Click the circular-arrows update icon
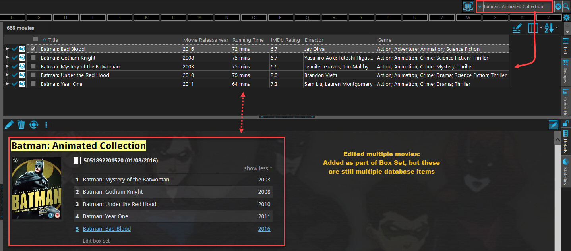Image resolution: width=571 pixels, height=251 pixels. [34, 125]
